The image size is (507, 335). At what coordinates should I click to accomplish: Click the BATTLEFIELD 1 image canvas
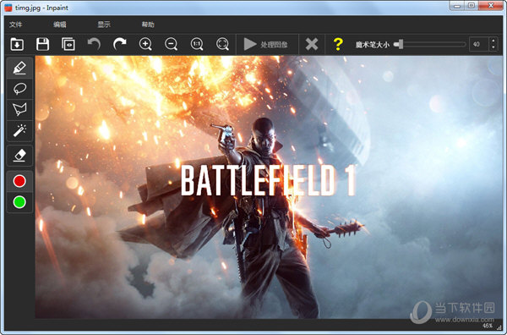point(269,187)
